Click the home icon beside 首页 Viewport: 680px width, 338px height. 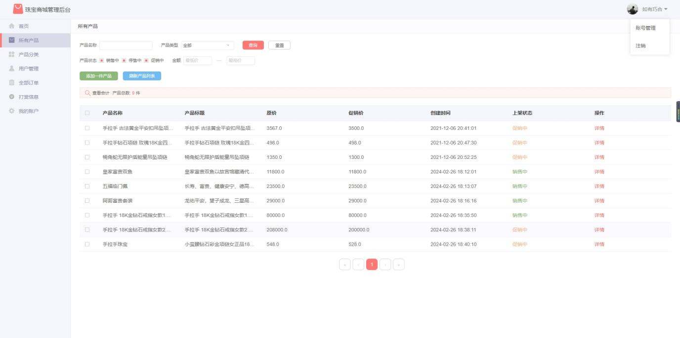coord(11,26)
